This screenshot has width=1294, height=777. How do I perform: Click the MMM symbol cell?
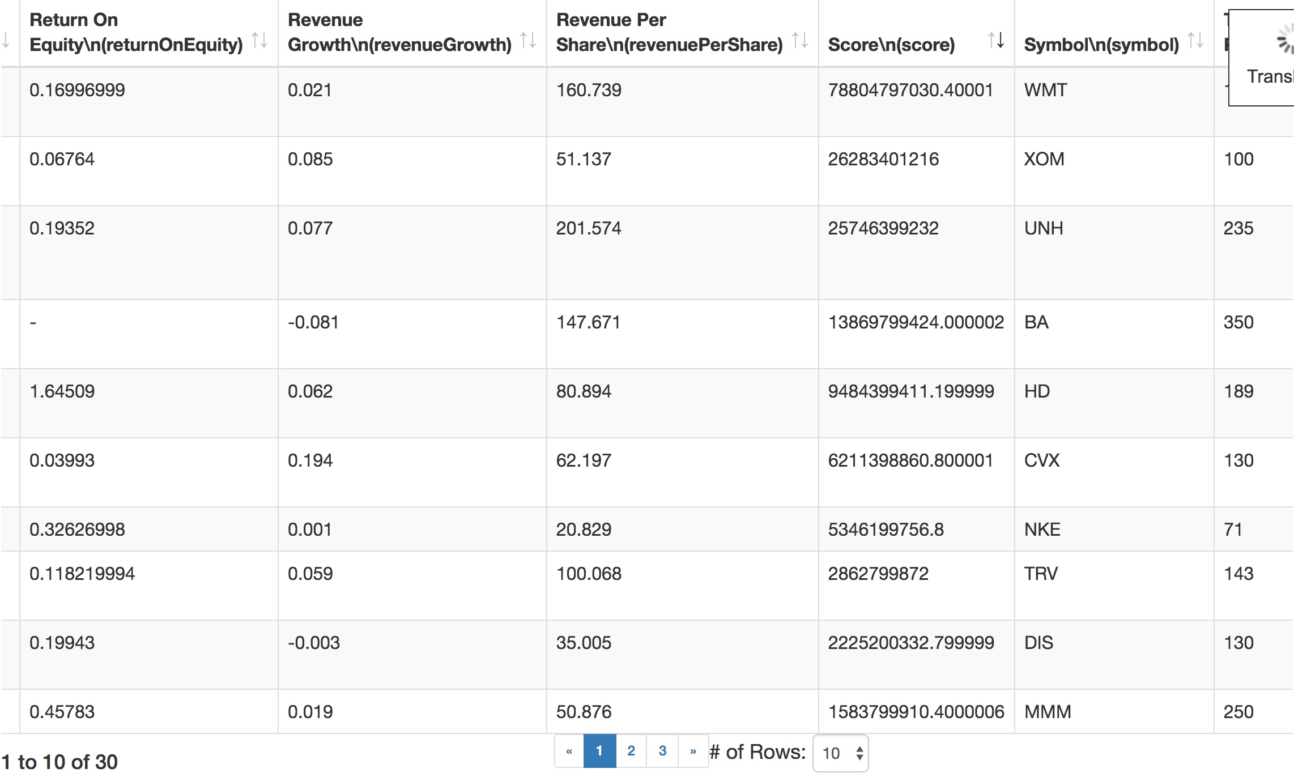1048,712
